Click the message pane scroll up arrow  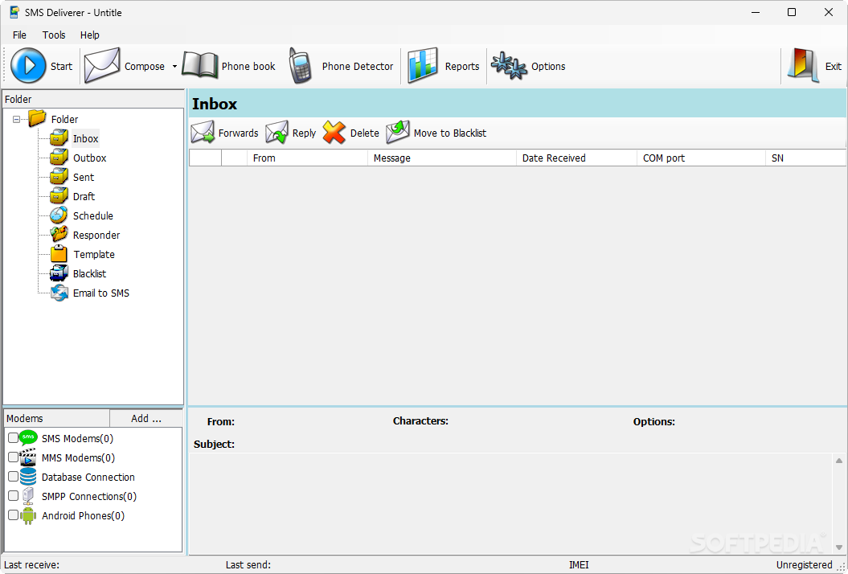[839, 461]
